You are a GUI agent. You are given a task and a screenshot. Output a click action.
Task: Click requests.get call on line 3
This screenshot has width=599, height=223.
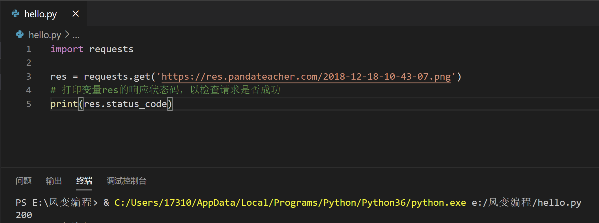[x=117, y=77]
